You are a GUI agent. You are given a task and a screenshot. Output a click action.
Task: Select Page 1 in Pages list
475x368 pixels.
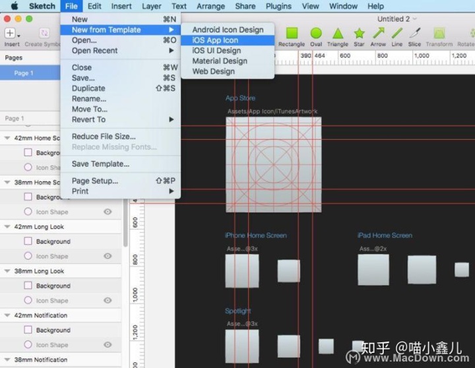coord(30,73)
